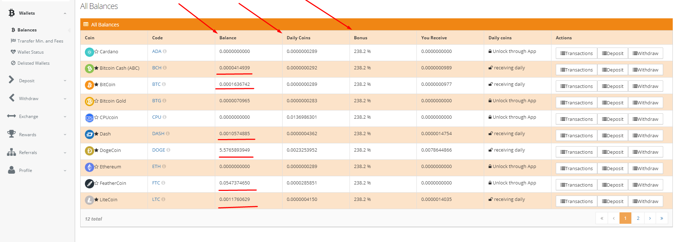Click the info icon next to DOGE
The width and height of the screenshot is (675, 242).
coord(168,150)
